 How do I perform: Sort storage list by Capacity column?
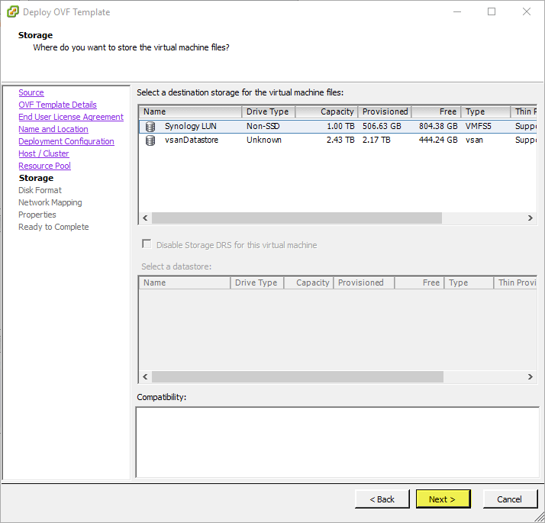pyautogui.click(x=326, y=111)
